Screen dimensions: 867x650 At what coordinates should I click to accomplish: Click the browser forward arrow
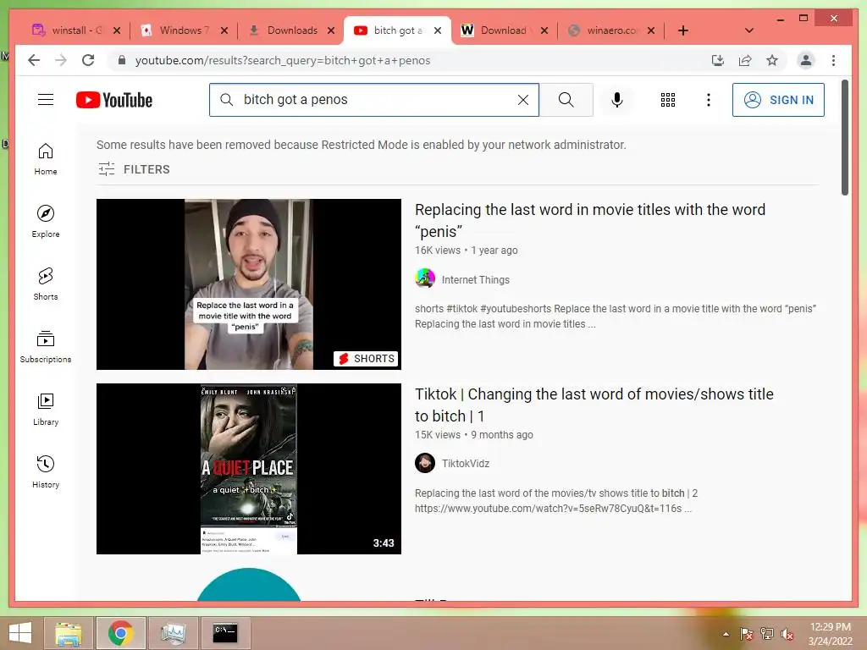(61, 60)
